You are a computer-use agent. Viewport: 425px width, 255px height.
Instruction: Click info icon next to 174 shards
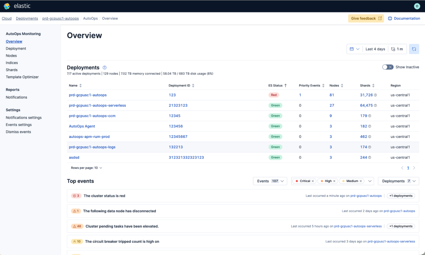370,147
